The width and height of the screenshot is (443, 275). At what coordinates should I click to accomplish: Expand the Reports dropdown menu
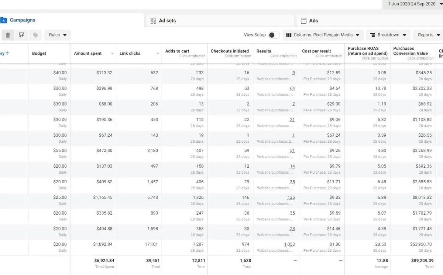click(428, 35)
